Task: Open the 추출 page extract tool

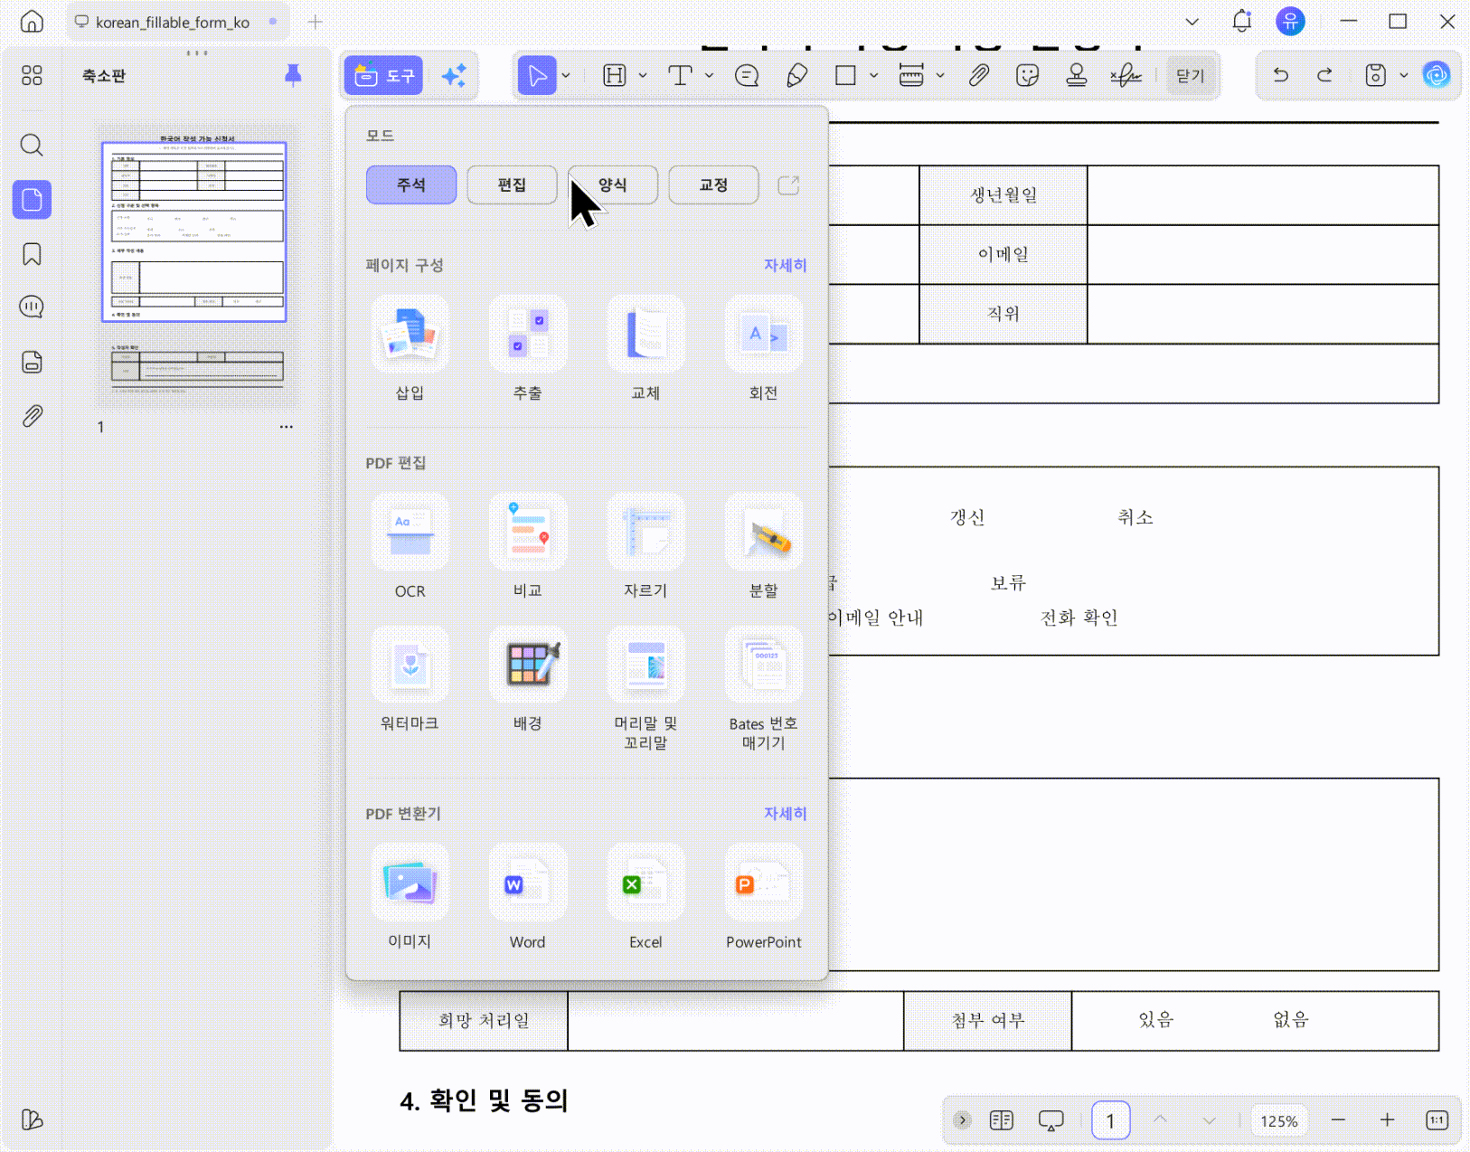Action: [x=528, y=348]
